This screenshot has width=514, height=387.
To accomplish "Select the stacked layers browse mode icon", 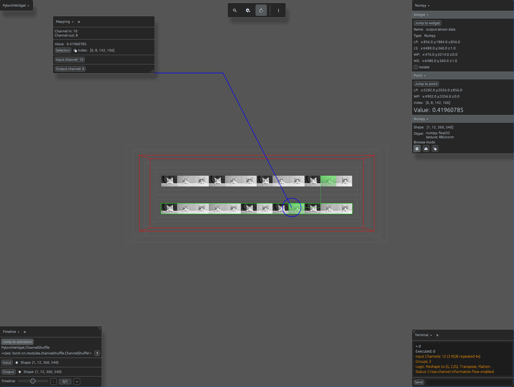I will 435,149.
